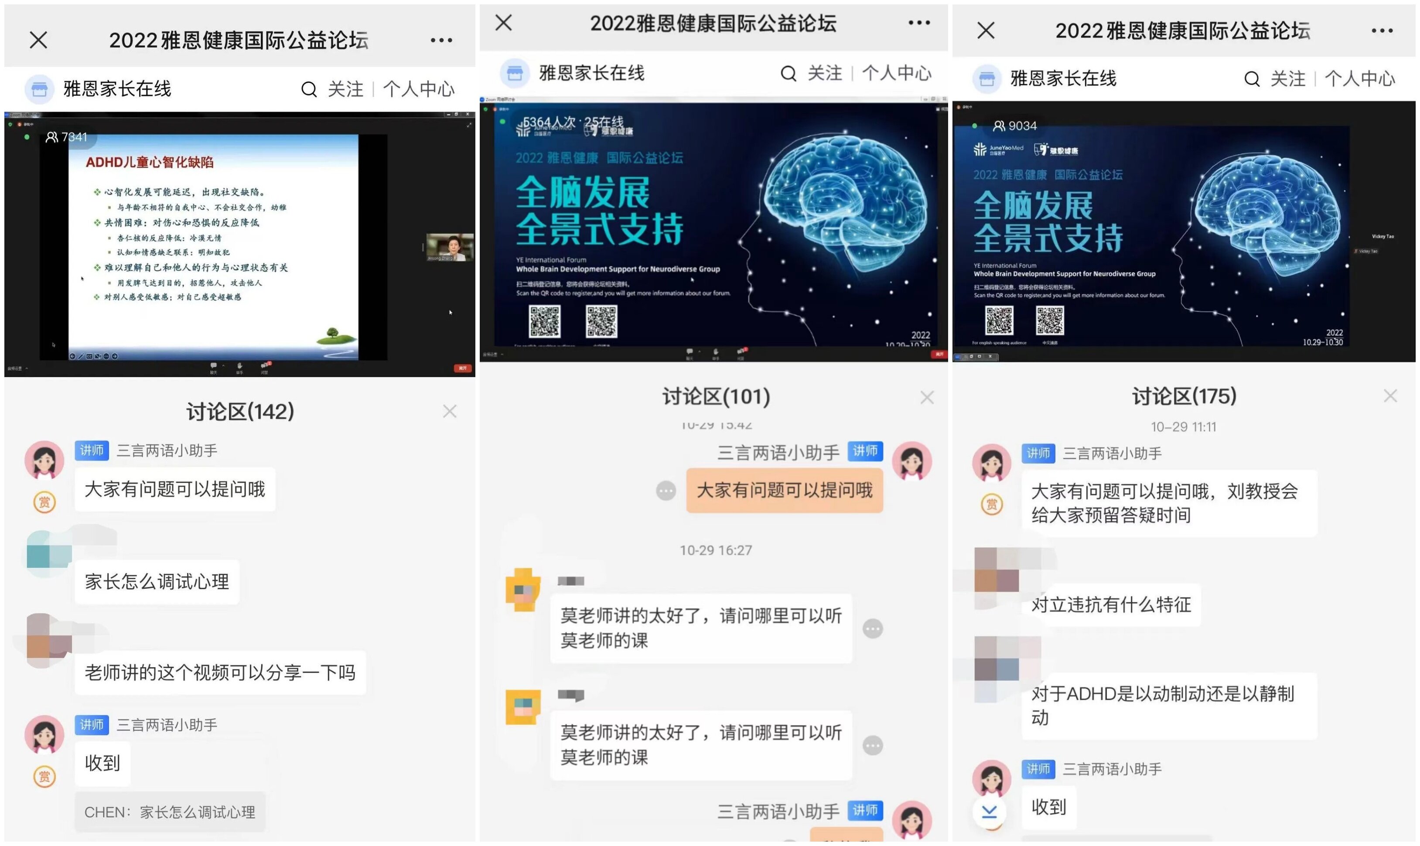Open 个人中心 above the ADHD slide video

tap(419, 89)
